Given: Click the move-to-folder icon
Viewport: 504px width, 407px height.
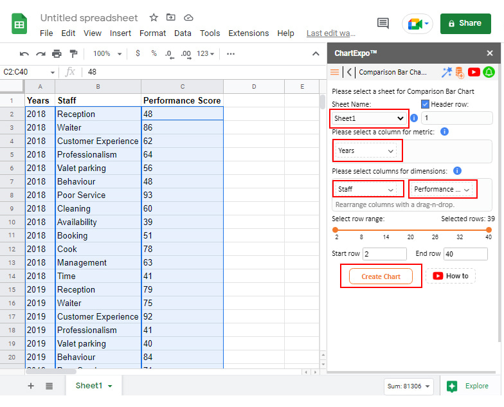Looking at the screenshot, I should pyautogui.click(x=171, y=17).
